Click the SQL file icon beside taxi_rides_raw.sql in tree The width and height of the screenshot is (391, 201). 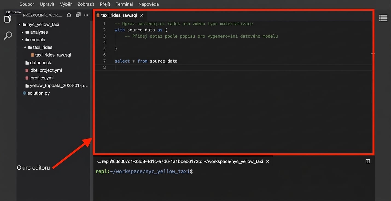click(x=33, y=55)
